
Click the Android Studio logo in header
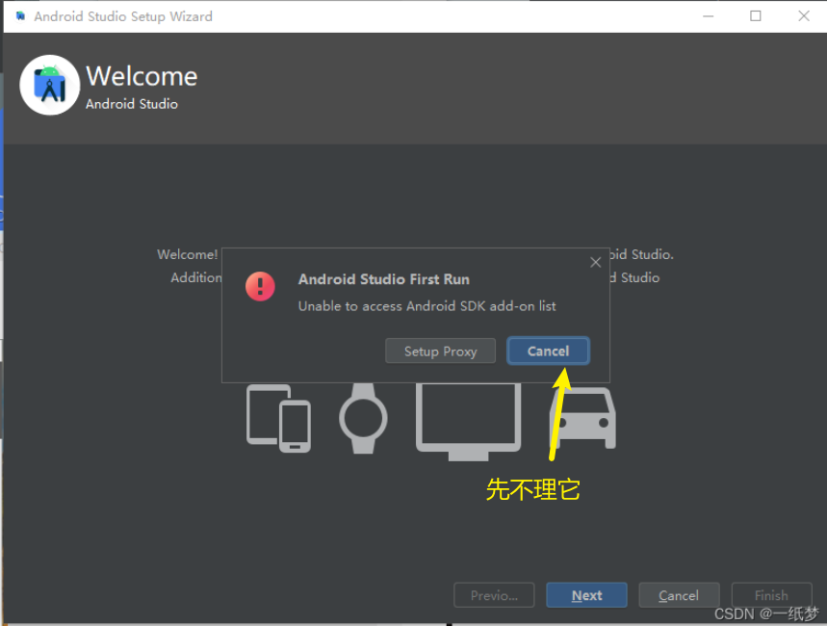coord(49,85)
